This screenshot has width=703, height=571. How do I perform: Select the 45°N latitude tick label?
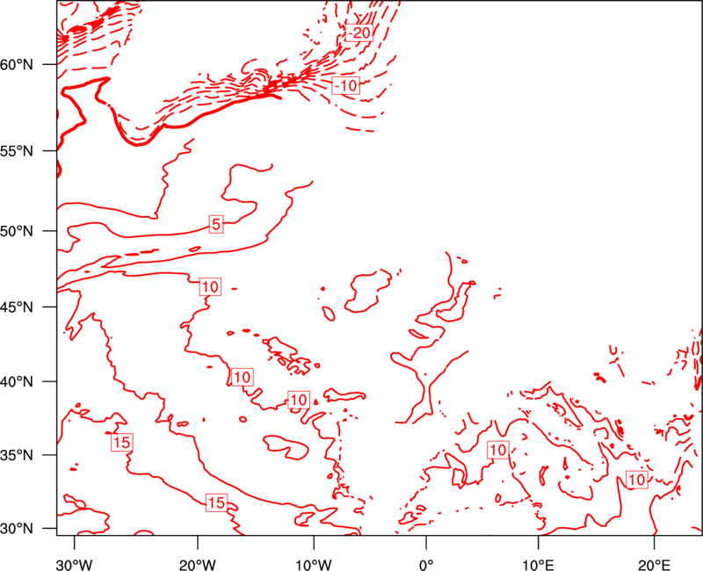pos(17,307)
